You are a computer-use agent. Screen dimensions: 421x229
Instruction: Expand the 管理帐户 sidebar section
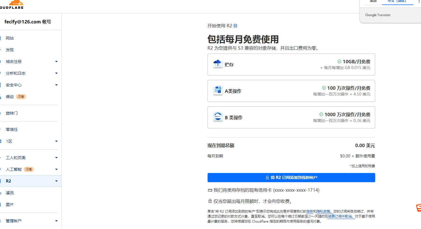click(56, 221)
